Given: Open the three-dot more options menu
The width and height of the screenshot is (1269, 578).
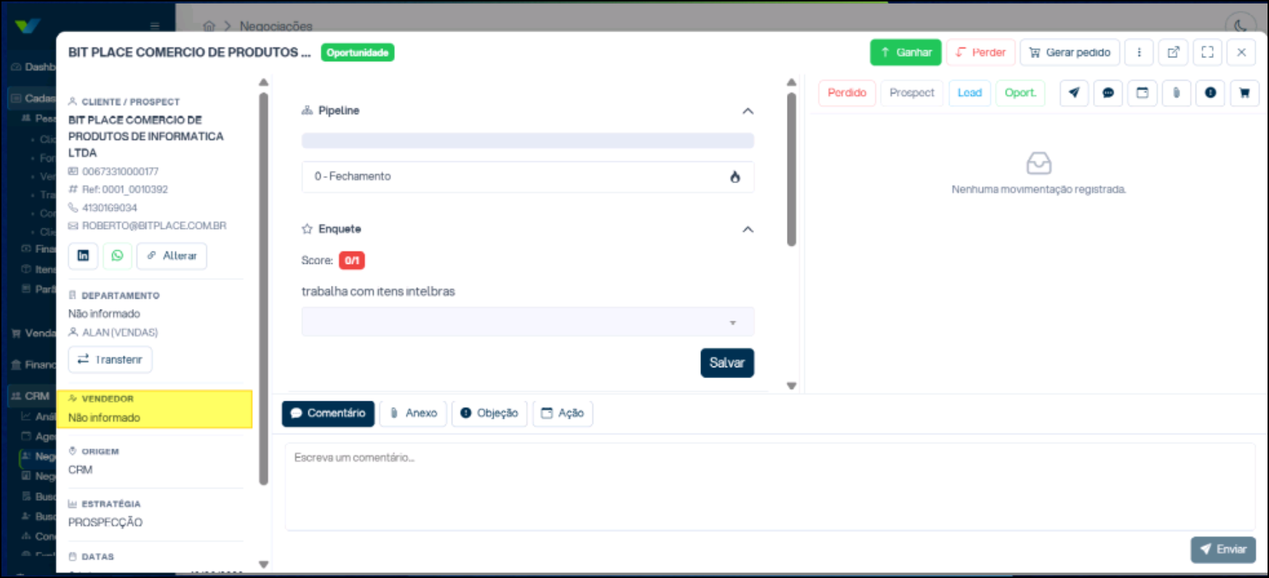Looking at the screenshot, I should pyautogui.click(x=1140, y=52).
